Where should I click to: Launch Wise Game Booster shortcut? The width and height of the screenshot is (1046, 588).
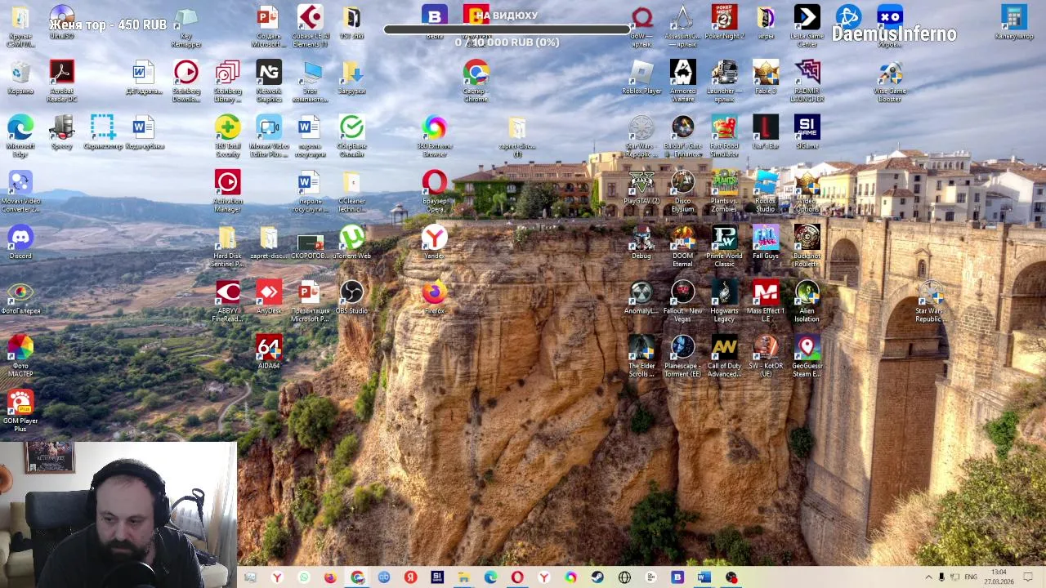pos(890,81)
